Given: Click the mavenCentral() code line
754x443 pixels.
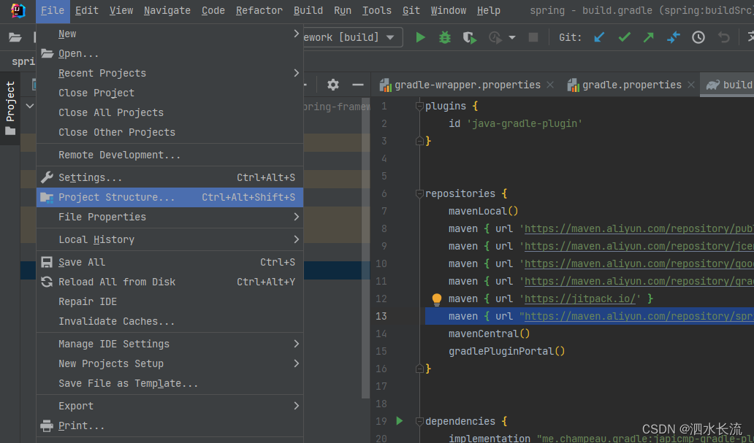Looking at the screenshot, I should coord(489,334).
